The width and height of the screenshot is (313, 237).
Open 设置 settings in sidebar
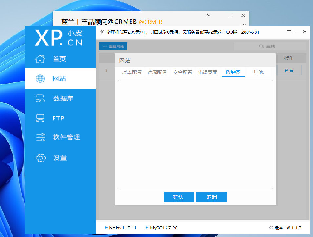pos(60,158)
